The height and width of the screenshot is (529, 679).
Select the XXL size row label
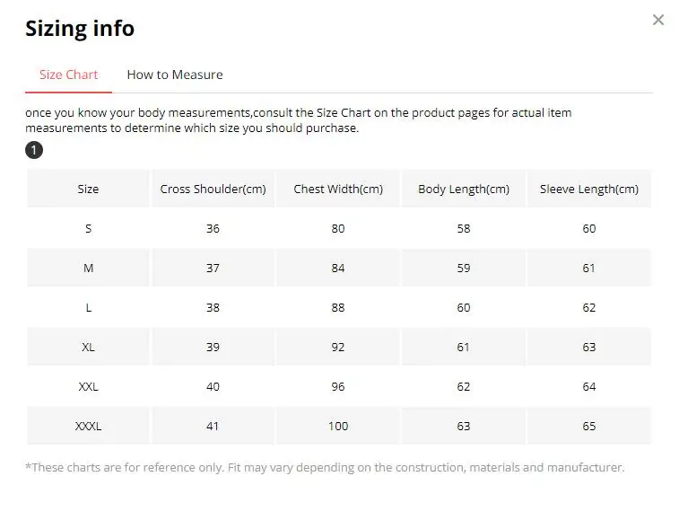[x=88, y=386]
